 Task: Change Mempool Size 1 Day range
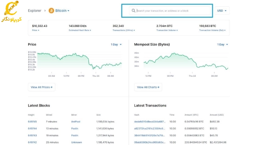coord(222,44)
